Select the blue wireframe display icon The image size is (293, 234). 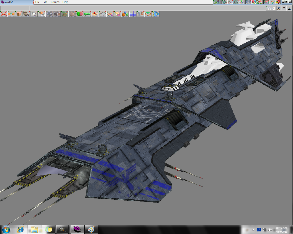point(248,2)
